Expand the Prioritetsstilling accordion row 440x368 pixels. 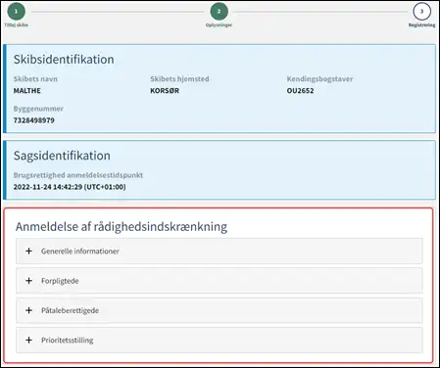[x=220, y=340]
